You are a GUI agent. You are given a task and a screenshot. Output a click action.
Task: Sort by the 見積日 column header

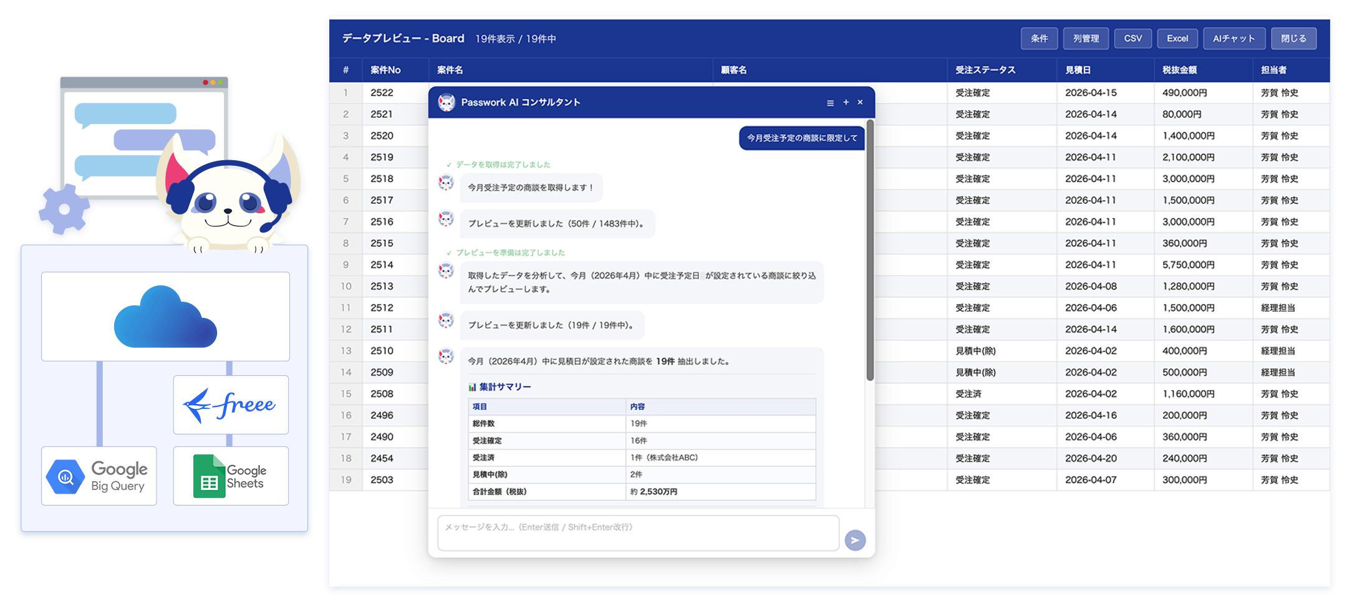1078,70
